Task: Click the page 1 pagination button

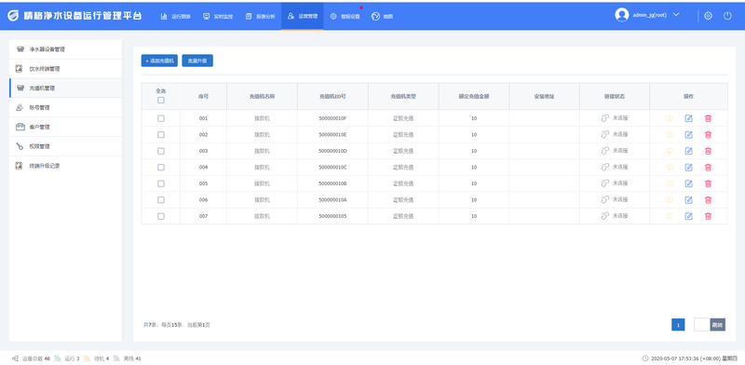Action: click(x=678, y=325)
